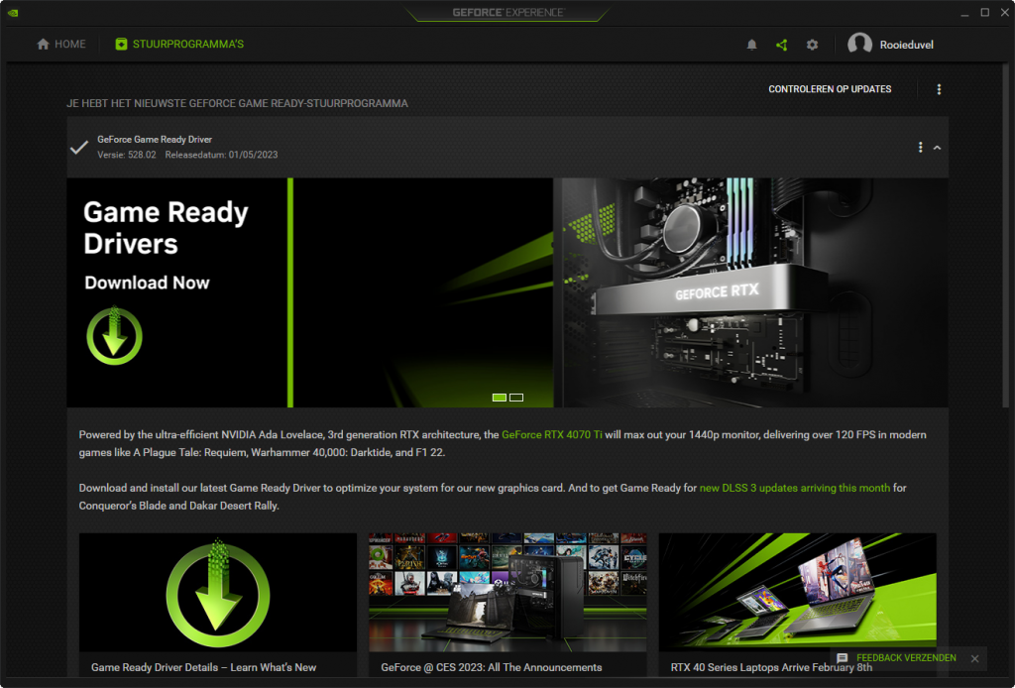Click 'Releasedatum: 01/05/2023' text

coord(221,155)
